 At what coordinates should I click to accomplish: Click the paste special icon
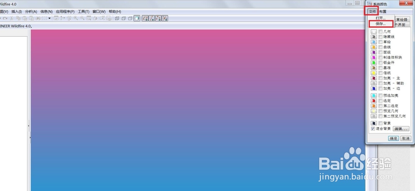tap(32, 18)
